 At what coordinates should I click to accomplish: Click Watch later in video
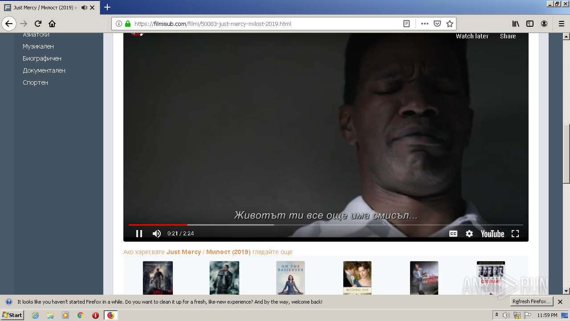point(472,36)
